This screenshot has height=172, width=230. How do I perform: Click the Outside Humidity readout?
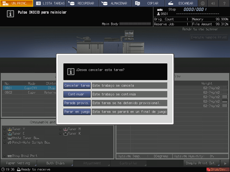[200, 156]
